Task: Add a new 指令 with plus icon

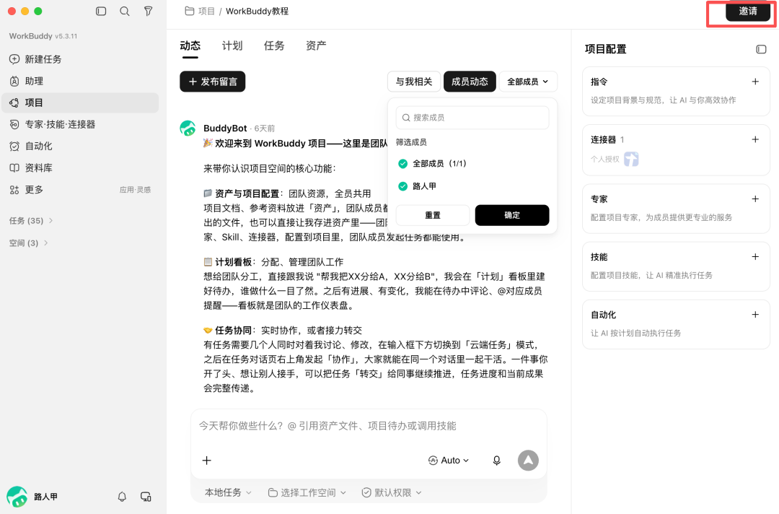Action: click(x=755, y=82)
